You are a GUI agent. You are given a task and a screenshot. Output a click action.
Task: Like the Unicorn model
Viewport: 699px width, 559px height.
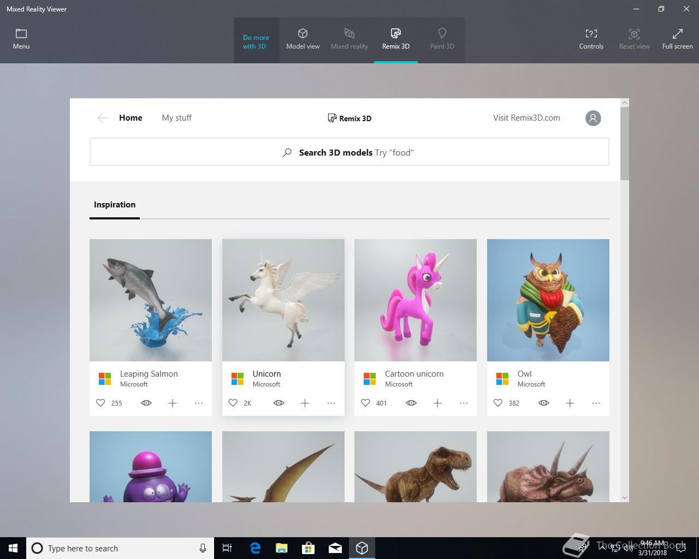(x=233, y=403)
